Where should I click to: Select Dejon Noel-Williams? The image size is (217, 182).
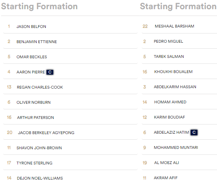click(x=40, y=178)
